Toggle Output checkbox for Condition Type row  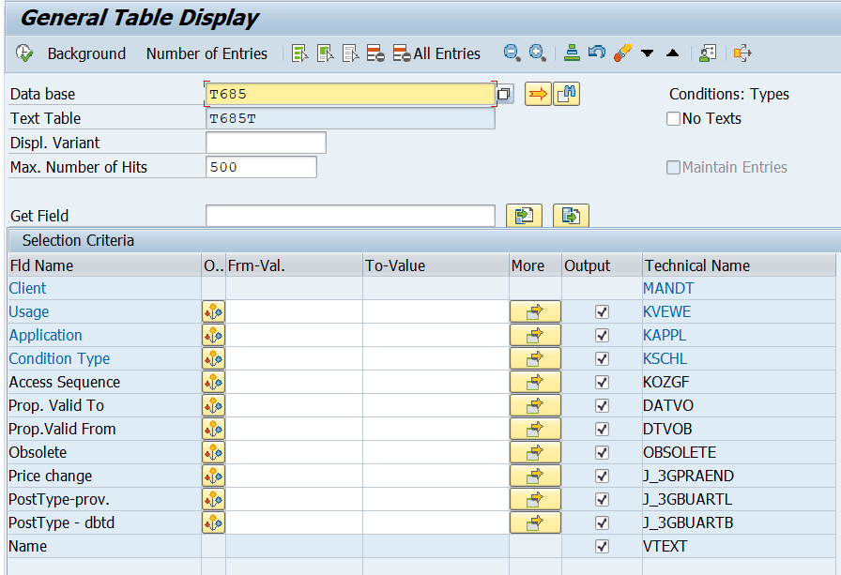[x=602, y=359]
